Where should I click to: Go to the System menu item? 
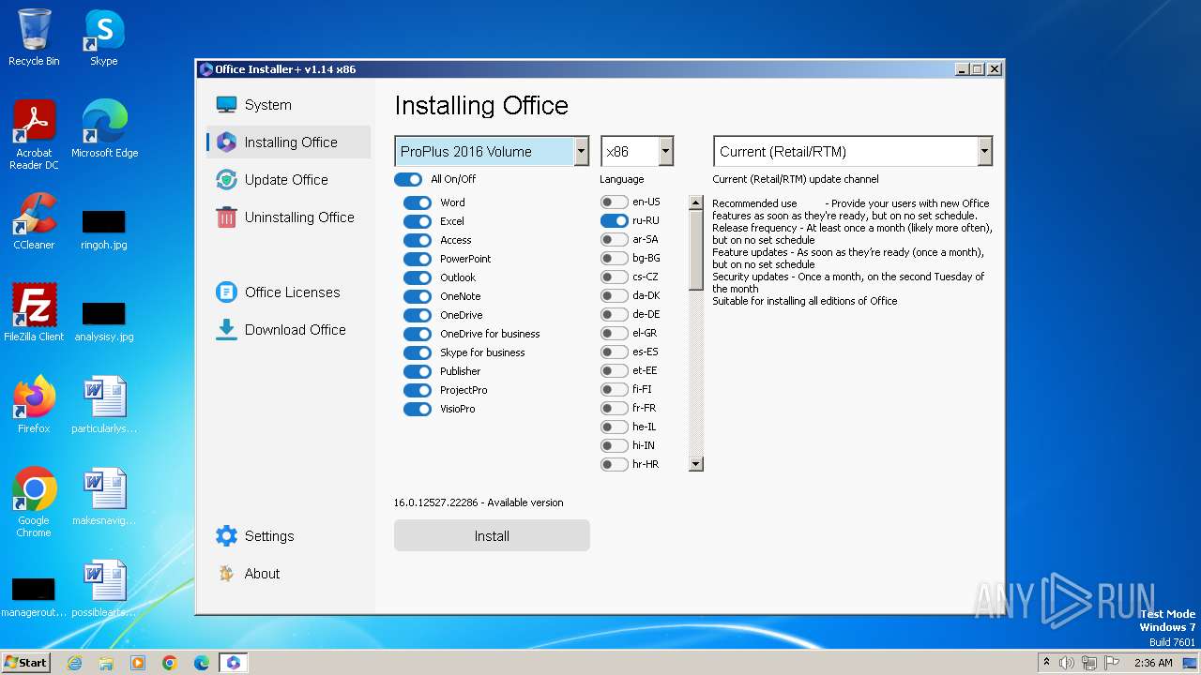[x=268, y=105]
